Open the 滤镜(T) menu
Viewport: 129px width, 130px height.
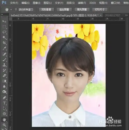82,3
